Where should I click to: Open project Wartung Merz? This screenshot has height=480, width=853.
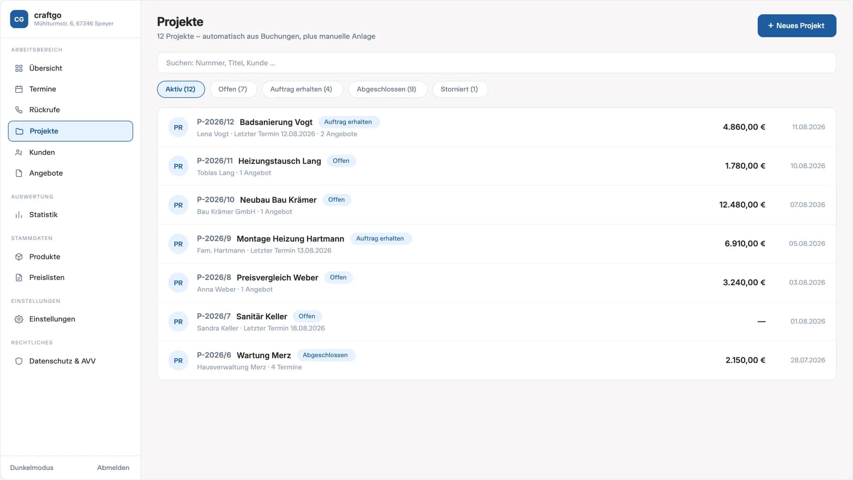coord(497,361)
